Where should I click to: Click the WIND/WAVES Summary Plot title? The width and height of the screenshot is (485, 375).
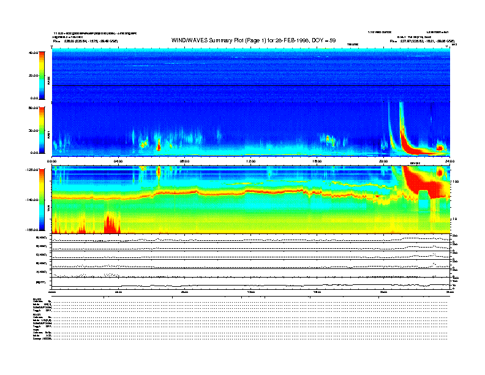[254, 40]
